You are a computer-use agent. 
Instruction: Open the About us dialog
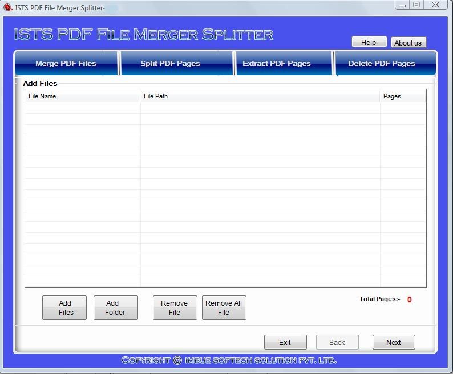point(408,43)
